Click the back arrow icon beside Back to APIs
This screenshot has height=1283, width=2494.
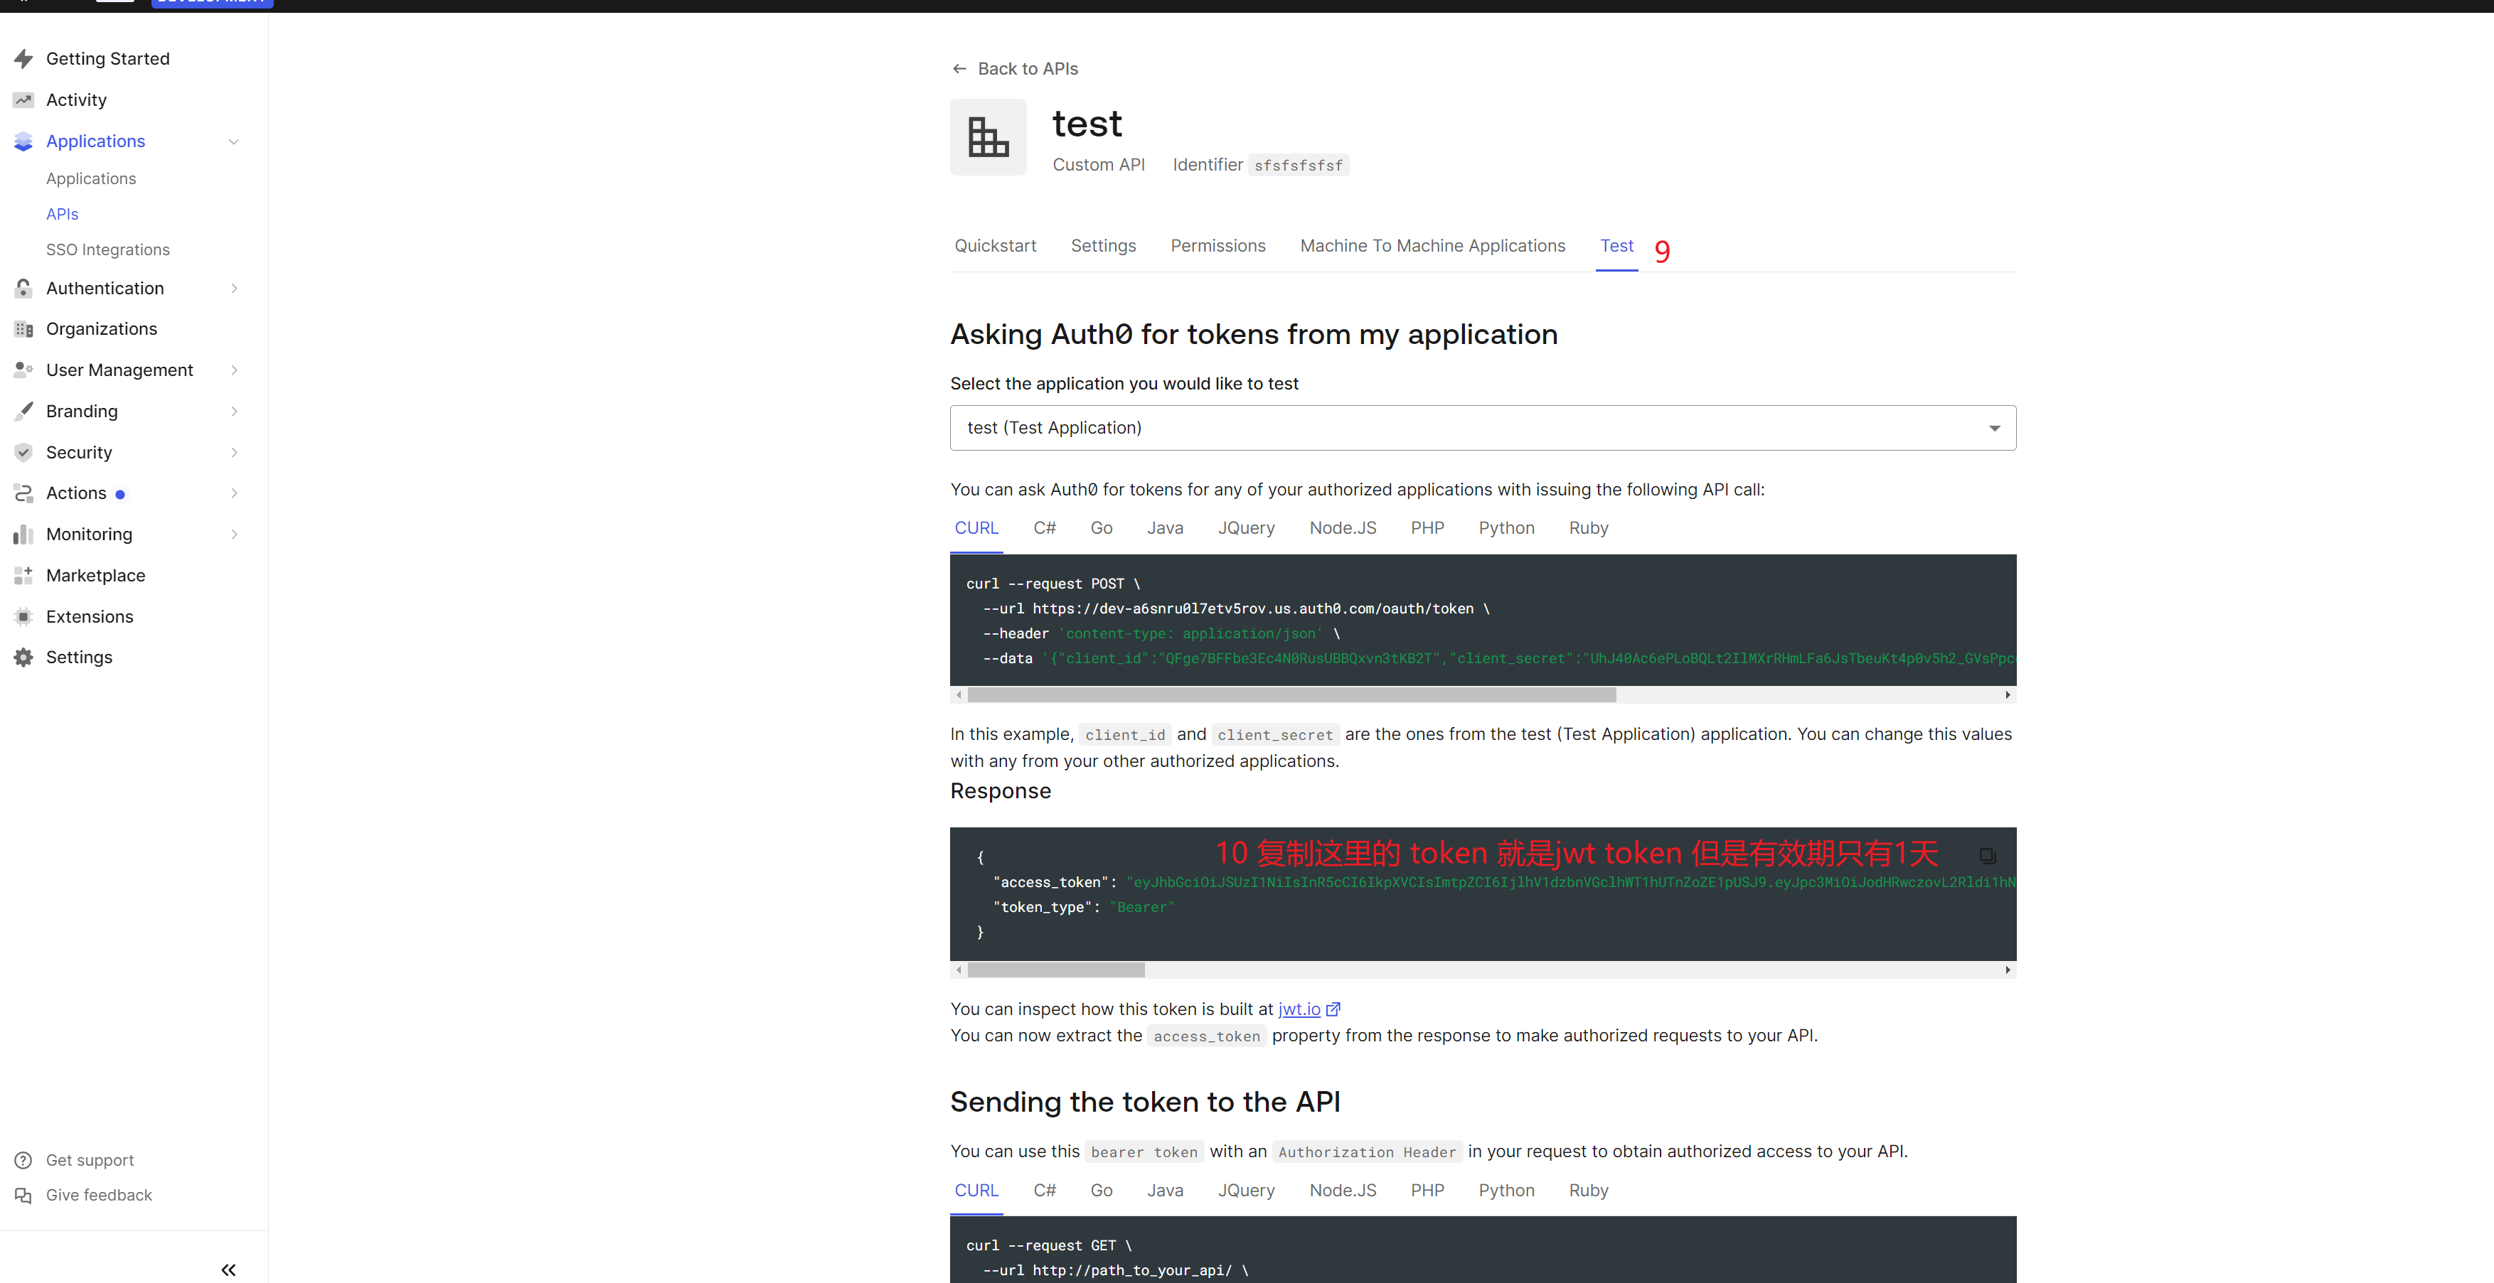(x=959, y=69)
